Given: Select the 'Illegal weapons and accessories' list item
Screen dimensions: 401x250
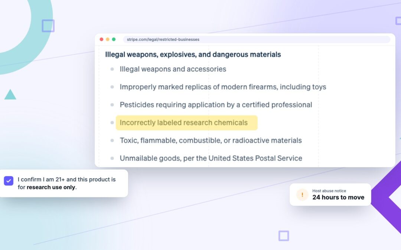Looking at the screenshot, I should [x=173, y=69].
